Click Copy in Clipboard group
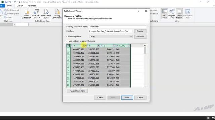The image size is (215, 120). 8,17
